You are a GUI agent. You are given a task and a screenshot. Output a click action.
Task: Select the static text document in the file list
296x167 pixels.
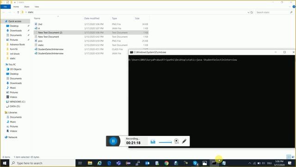click(x=91, y=45)
